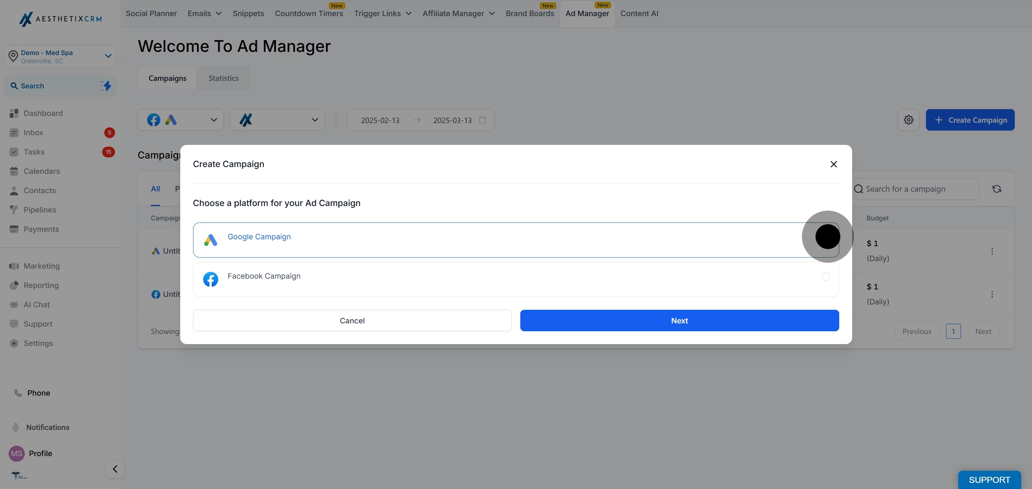Screen dimensions: 1032x489
Task: Open the options menu for the first campaign row
Action: coord(992,251)
